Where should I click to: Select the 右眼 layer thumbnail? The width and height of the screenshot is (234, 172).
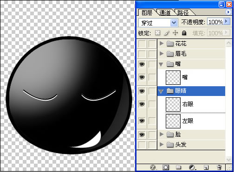[x=173, y=104]
